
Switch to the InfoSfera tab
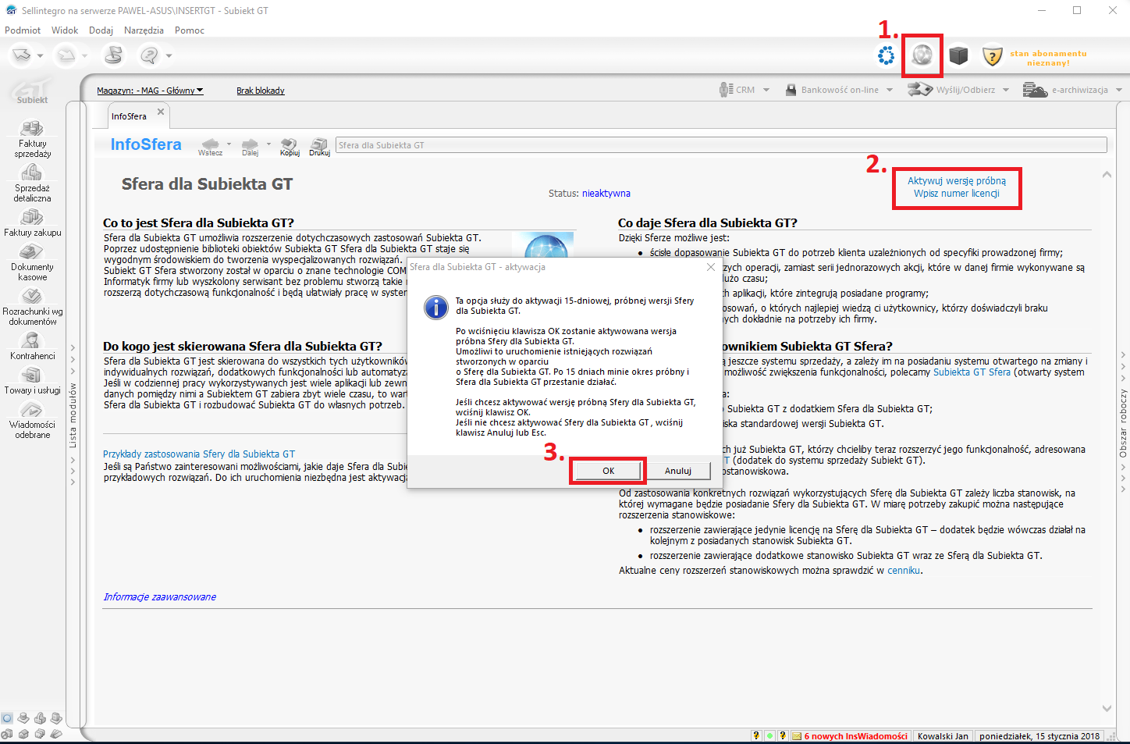(129, 116)
